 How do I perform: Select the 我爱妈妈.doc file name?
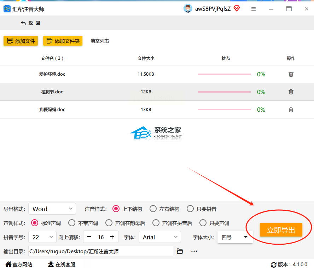tap(52, 109)
